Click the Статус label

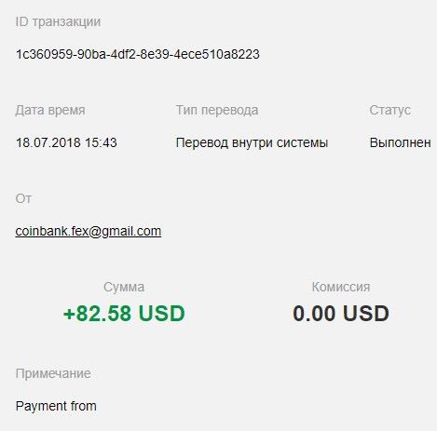(x=389, y=111)
